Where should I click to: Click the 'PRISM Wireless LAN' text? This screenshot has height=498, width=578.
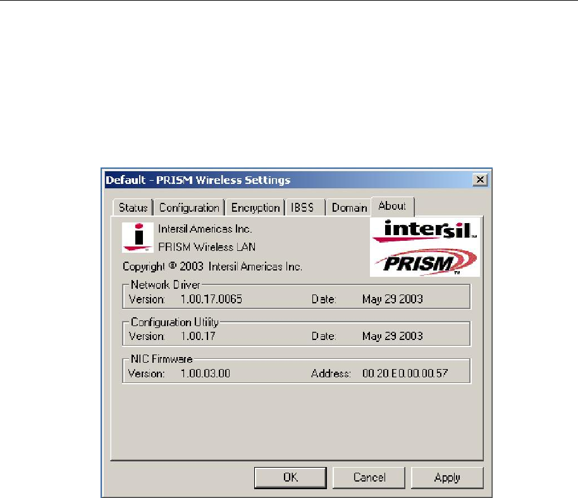click(207, 247)
